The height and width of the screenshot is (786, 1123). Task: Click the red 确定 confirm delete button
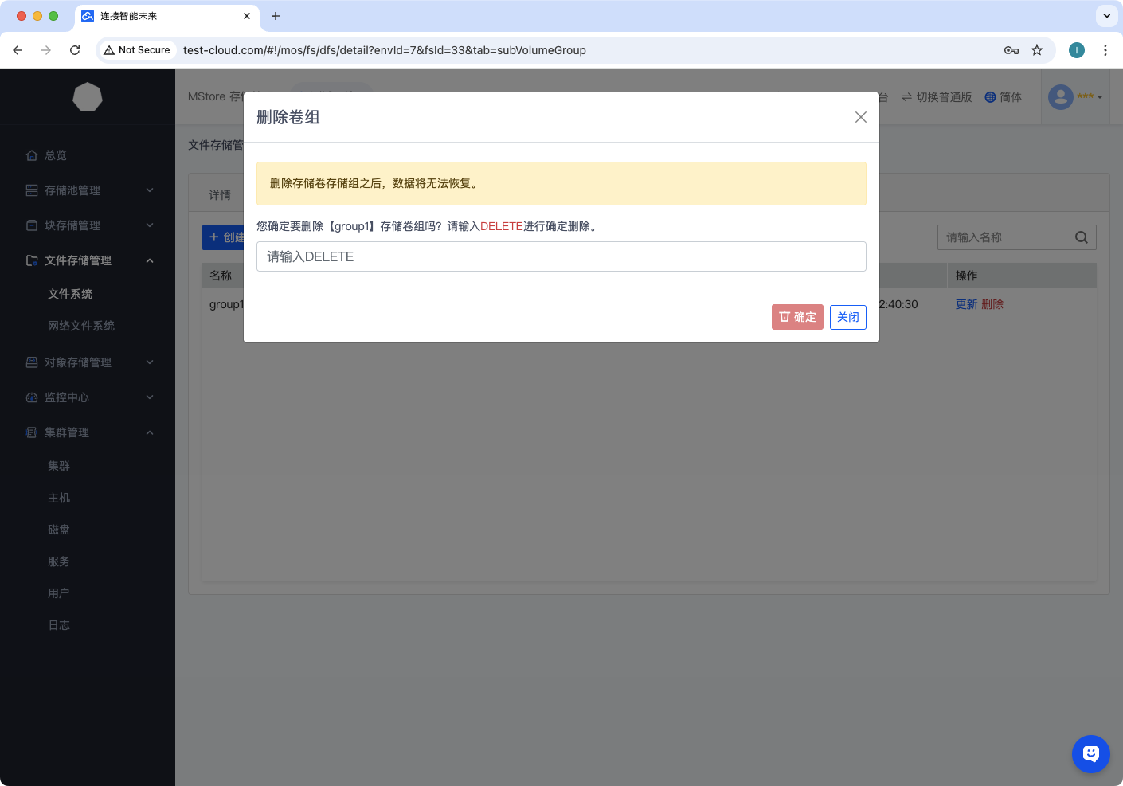tap(797, 317)
